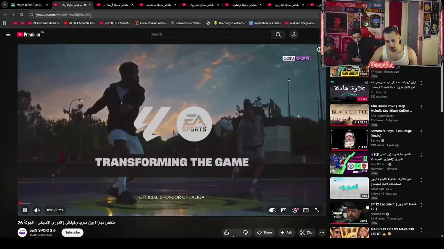
Task: Open options menu for the Zoom tiger video
Action: 421,180
